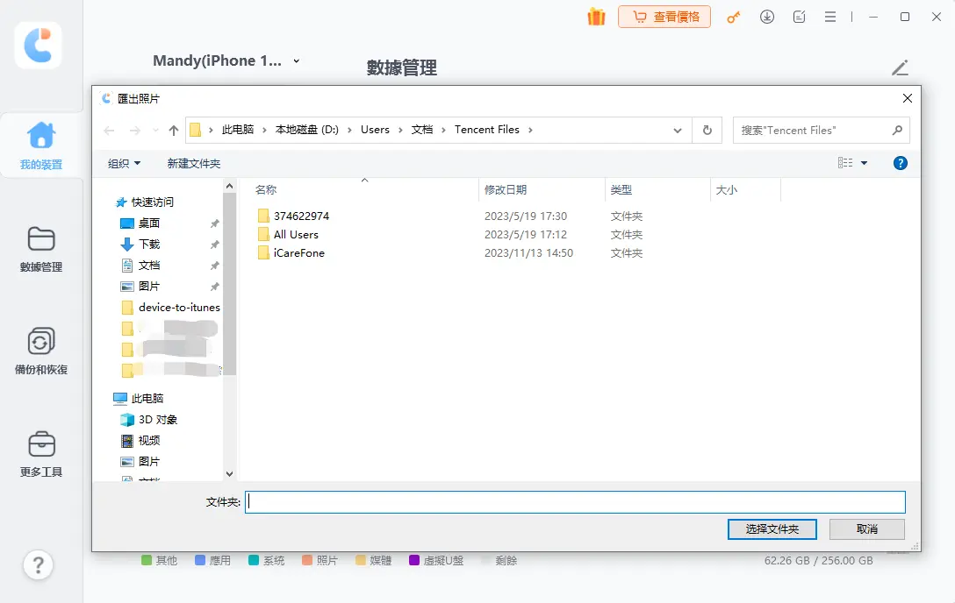The image size is (955, 603).
Task: Click the 文件夹 name input field
Action: 575,502
